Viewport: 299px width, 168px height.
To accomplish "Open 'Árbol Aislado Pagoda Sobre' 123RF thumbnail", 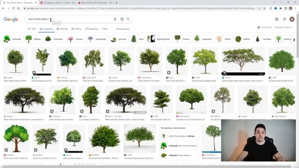I will tap(205, 61).
